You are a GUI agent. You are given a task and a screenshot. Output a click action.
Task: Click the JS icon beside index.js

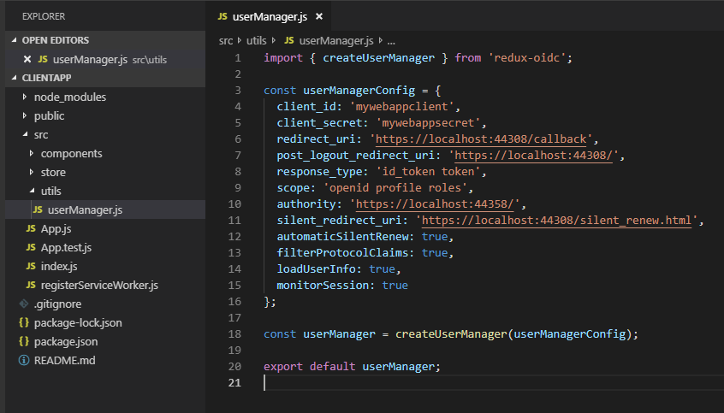[31, 266]
